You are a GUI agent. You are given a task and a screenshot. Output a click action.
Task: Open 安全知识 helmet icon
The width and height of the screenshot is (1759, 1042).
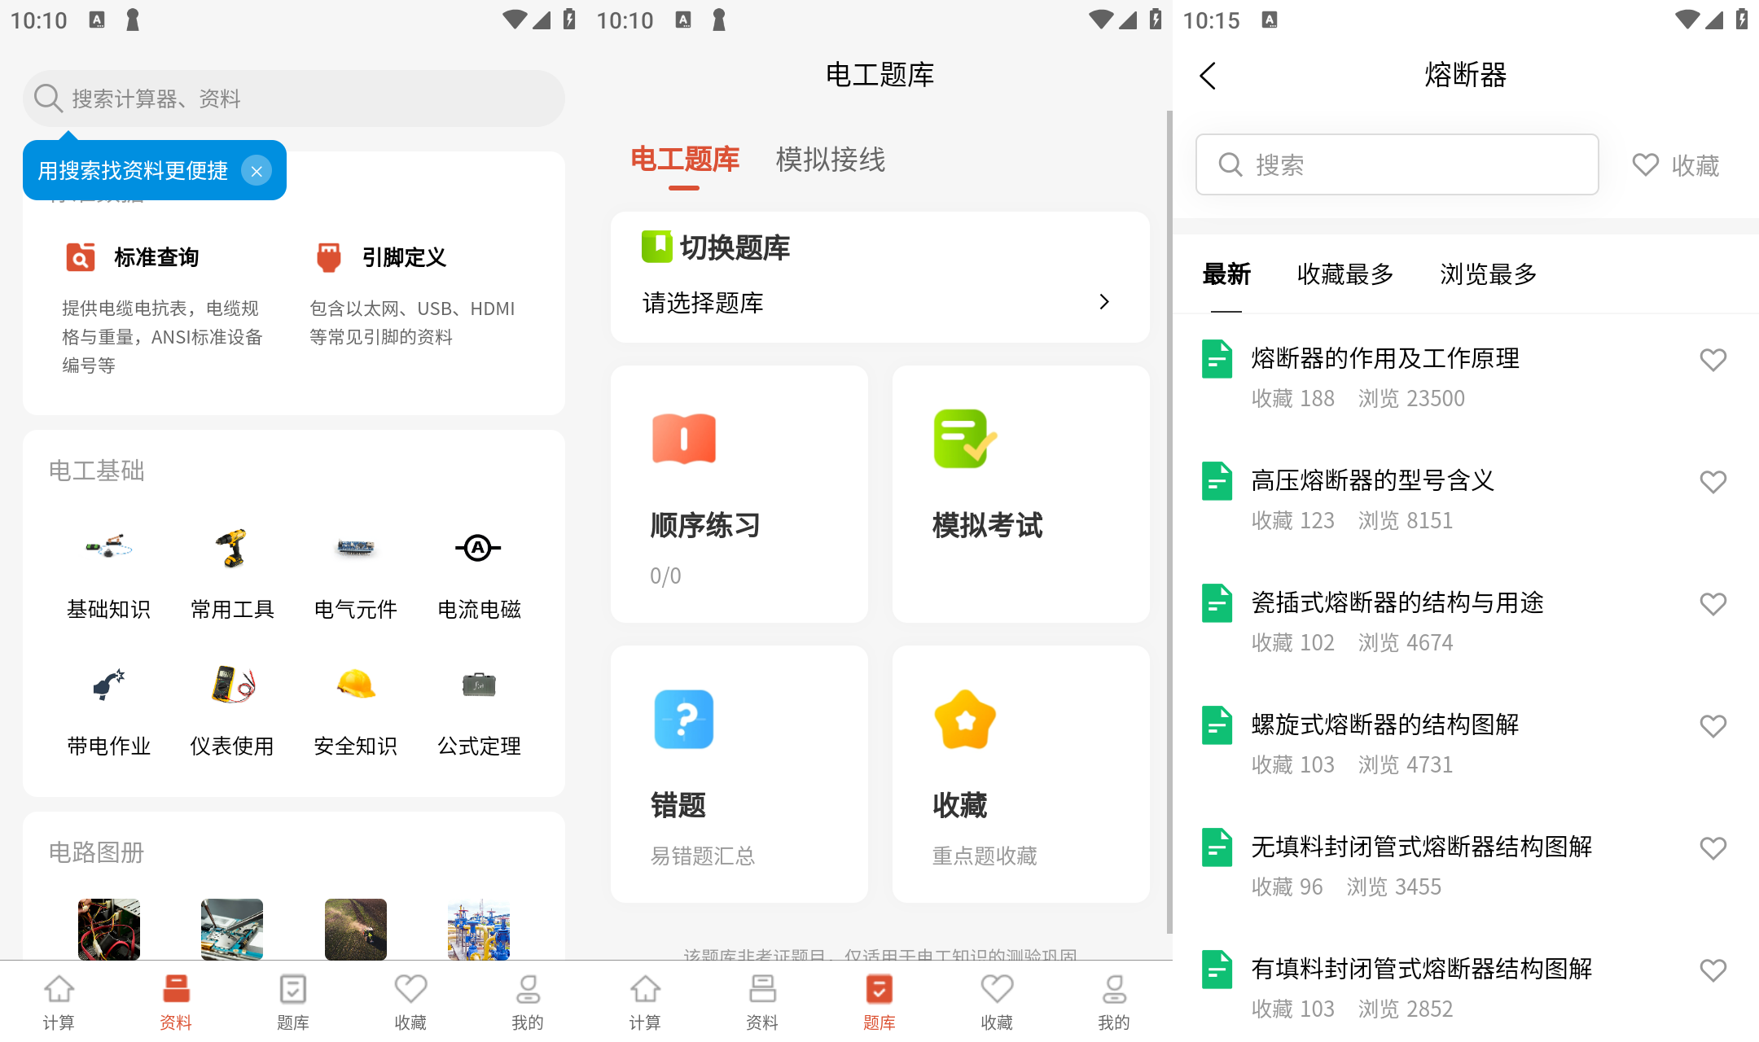click(356, 685)
